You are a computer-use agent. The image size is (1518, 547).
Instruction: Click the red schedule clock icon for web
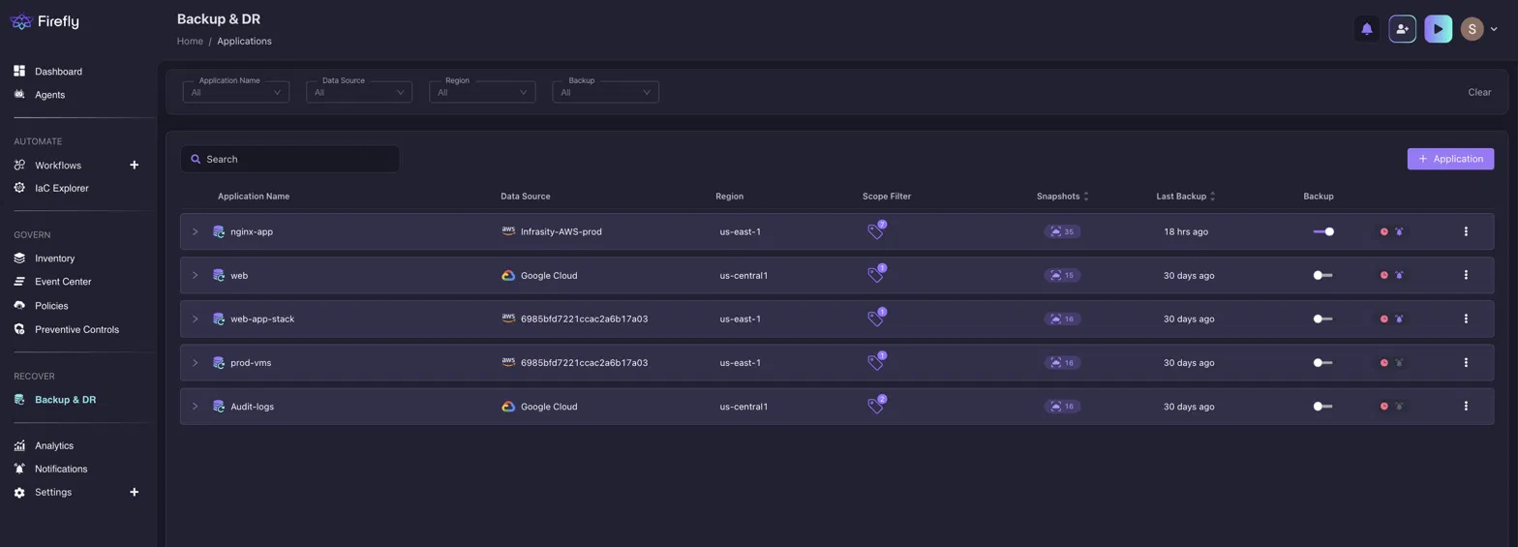point(1384,275)
